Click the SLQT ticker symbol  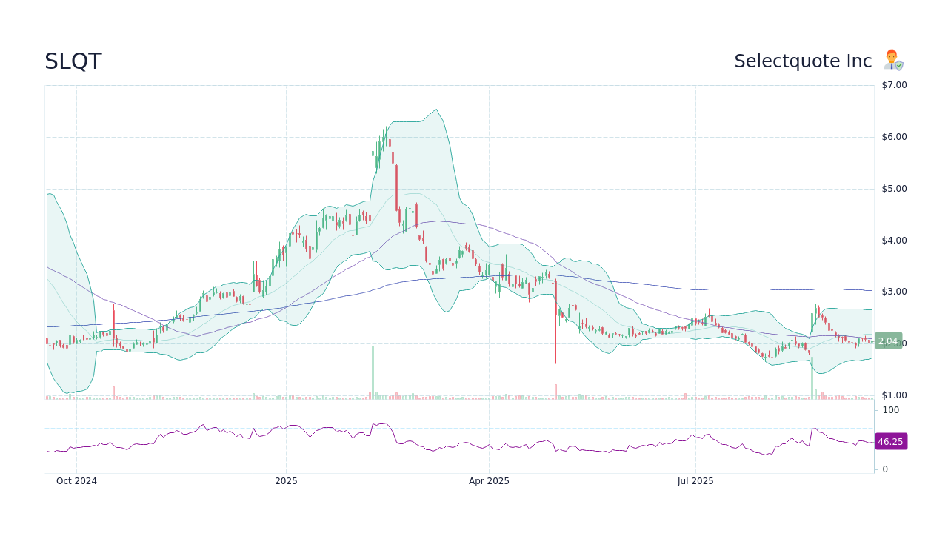click(72, 61)
